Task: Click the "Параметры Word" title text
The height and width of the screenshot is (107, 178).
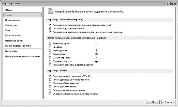Action: pyautogui.click(x=11, y=4)
